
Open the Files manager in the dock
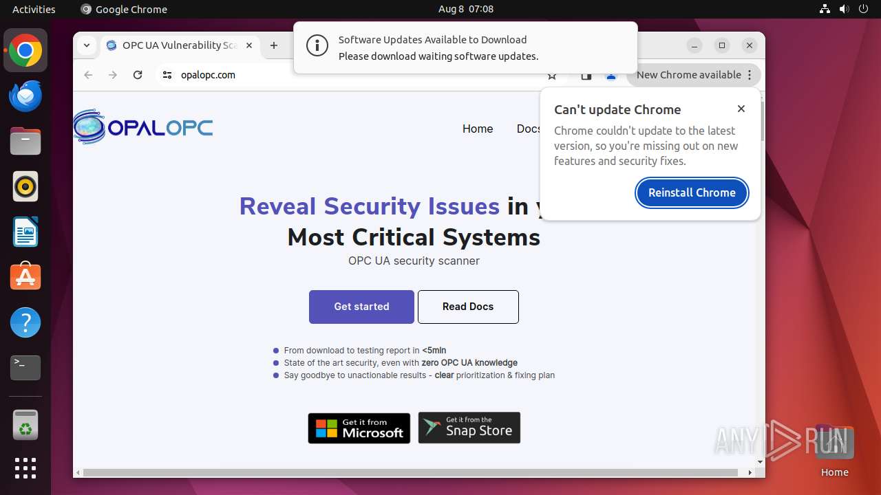pyautogui.click(x=25, y=142)
